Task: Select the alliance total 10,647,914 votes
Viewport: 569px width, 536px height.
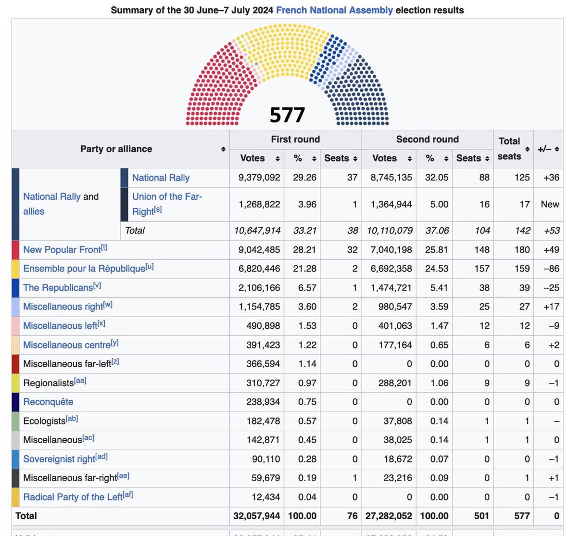Action: (x=257, y=231)
